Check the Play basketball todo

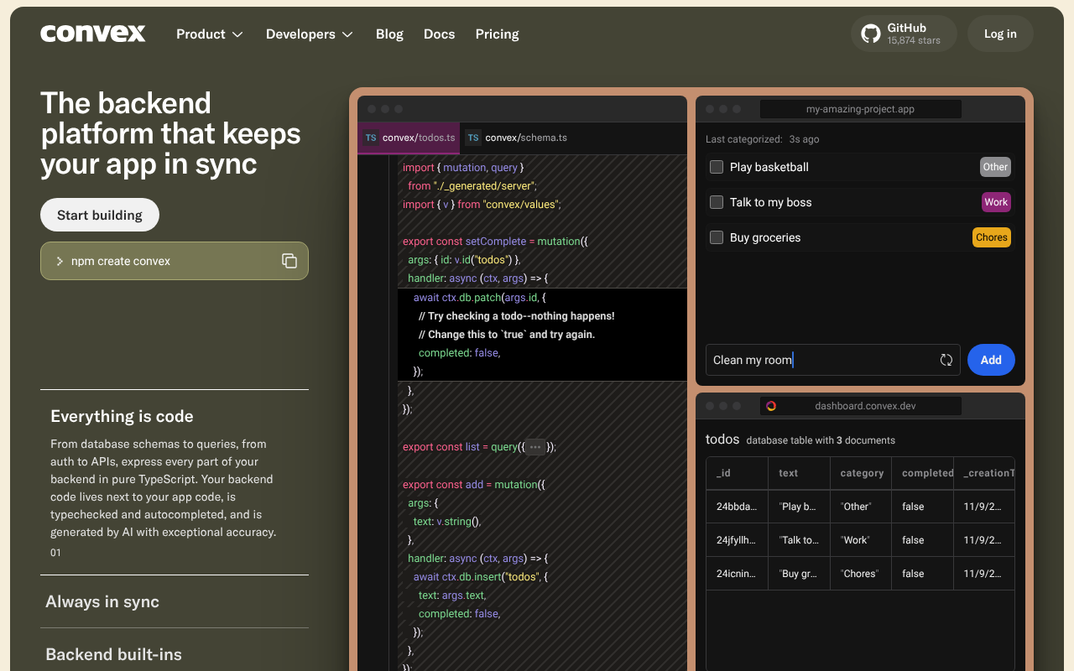point(716,167)
